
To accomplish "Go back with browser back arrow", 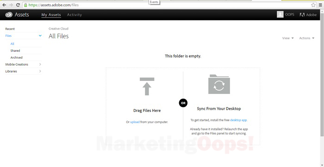I will pos(4,5).
